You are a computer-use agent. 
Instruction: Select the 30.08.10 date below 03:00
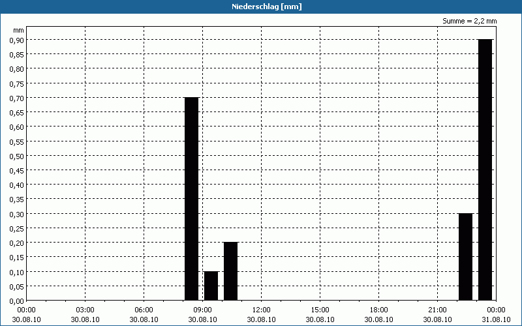85,319
